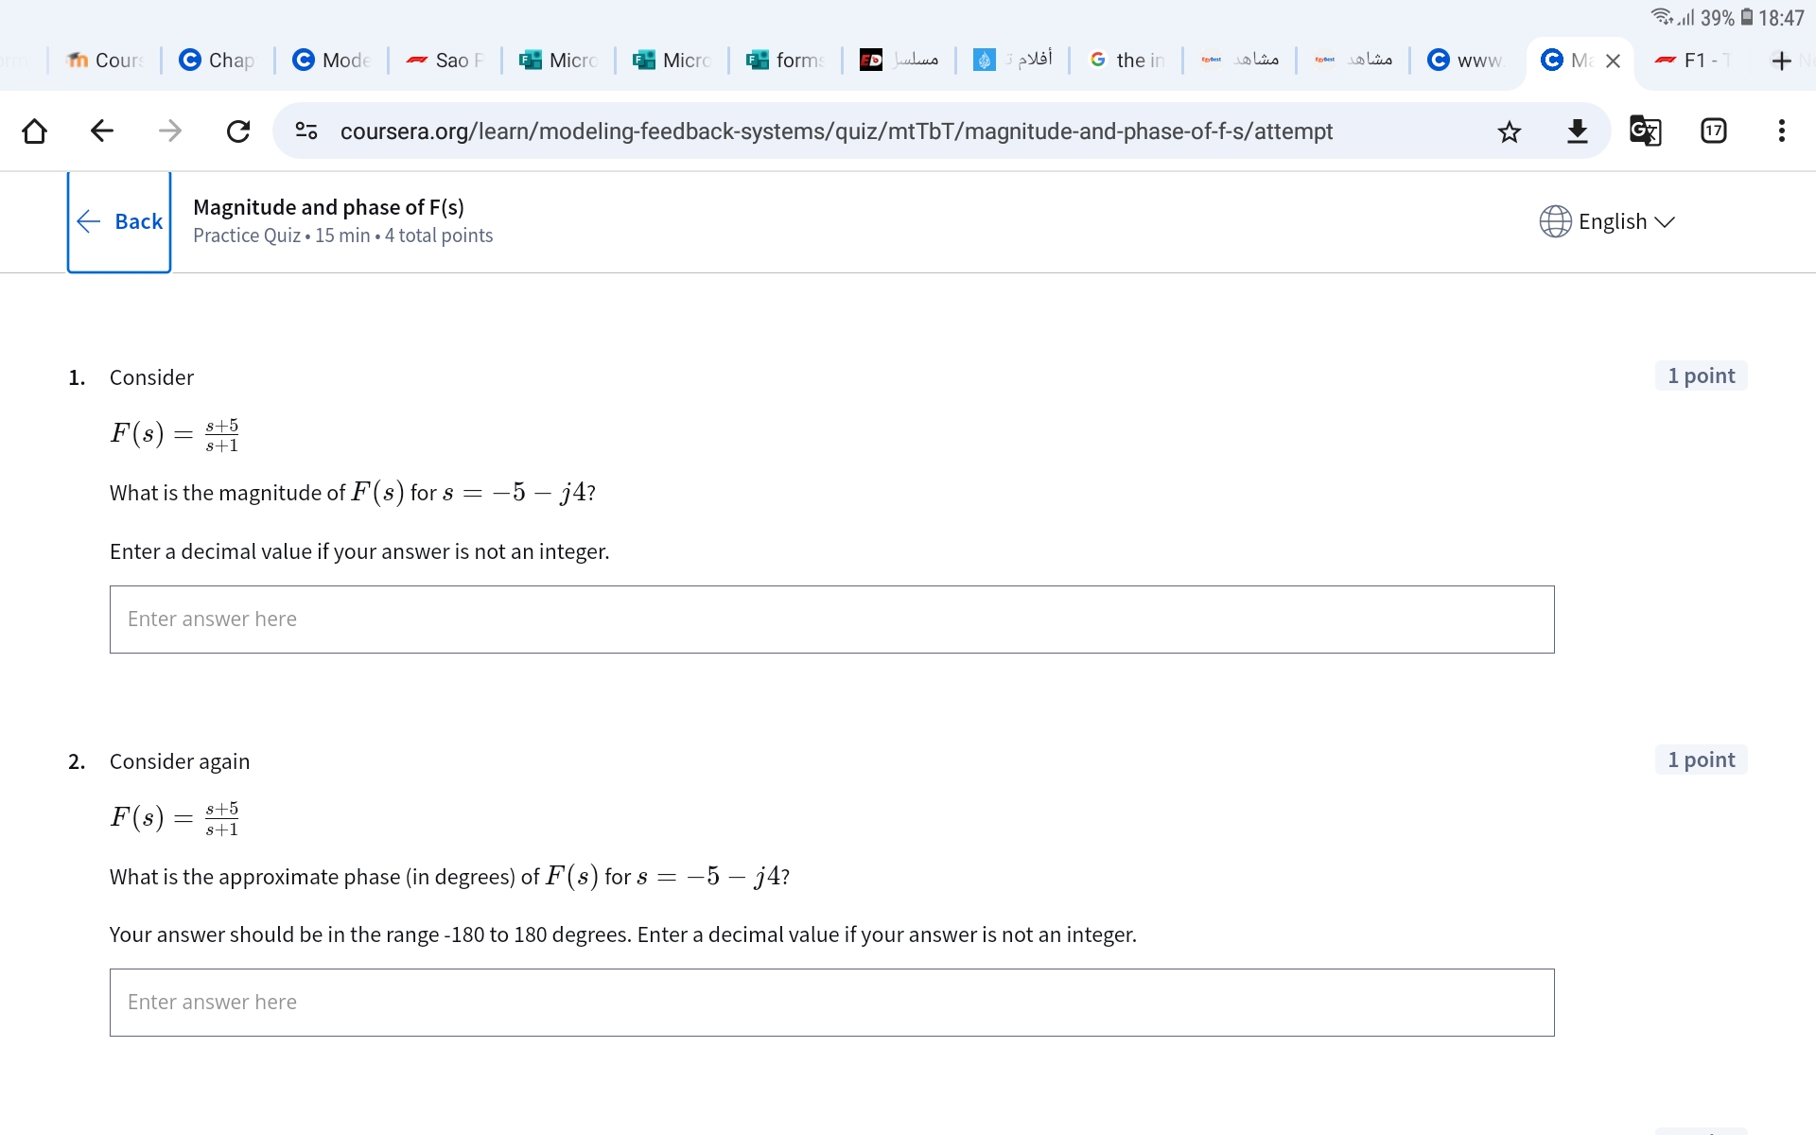Open Google Translate icon
Screen dimensions: 1816x1135
(1646, 131)
